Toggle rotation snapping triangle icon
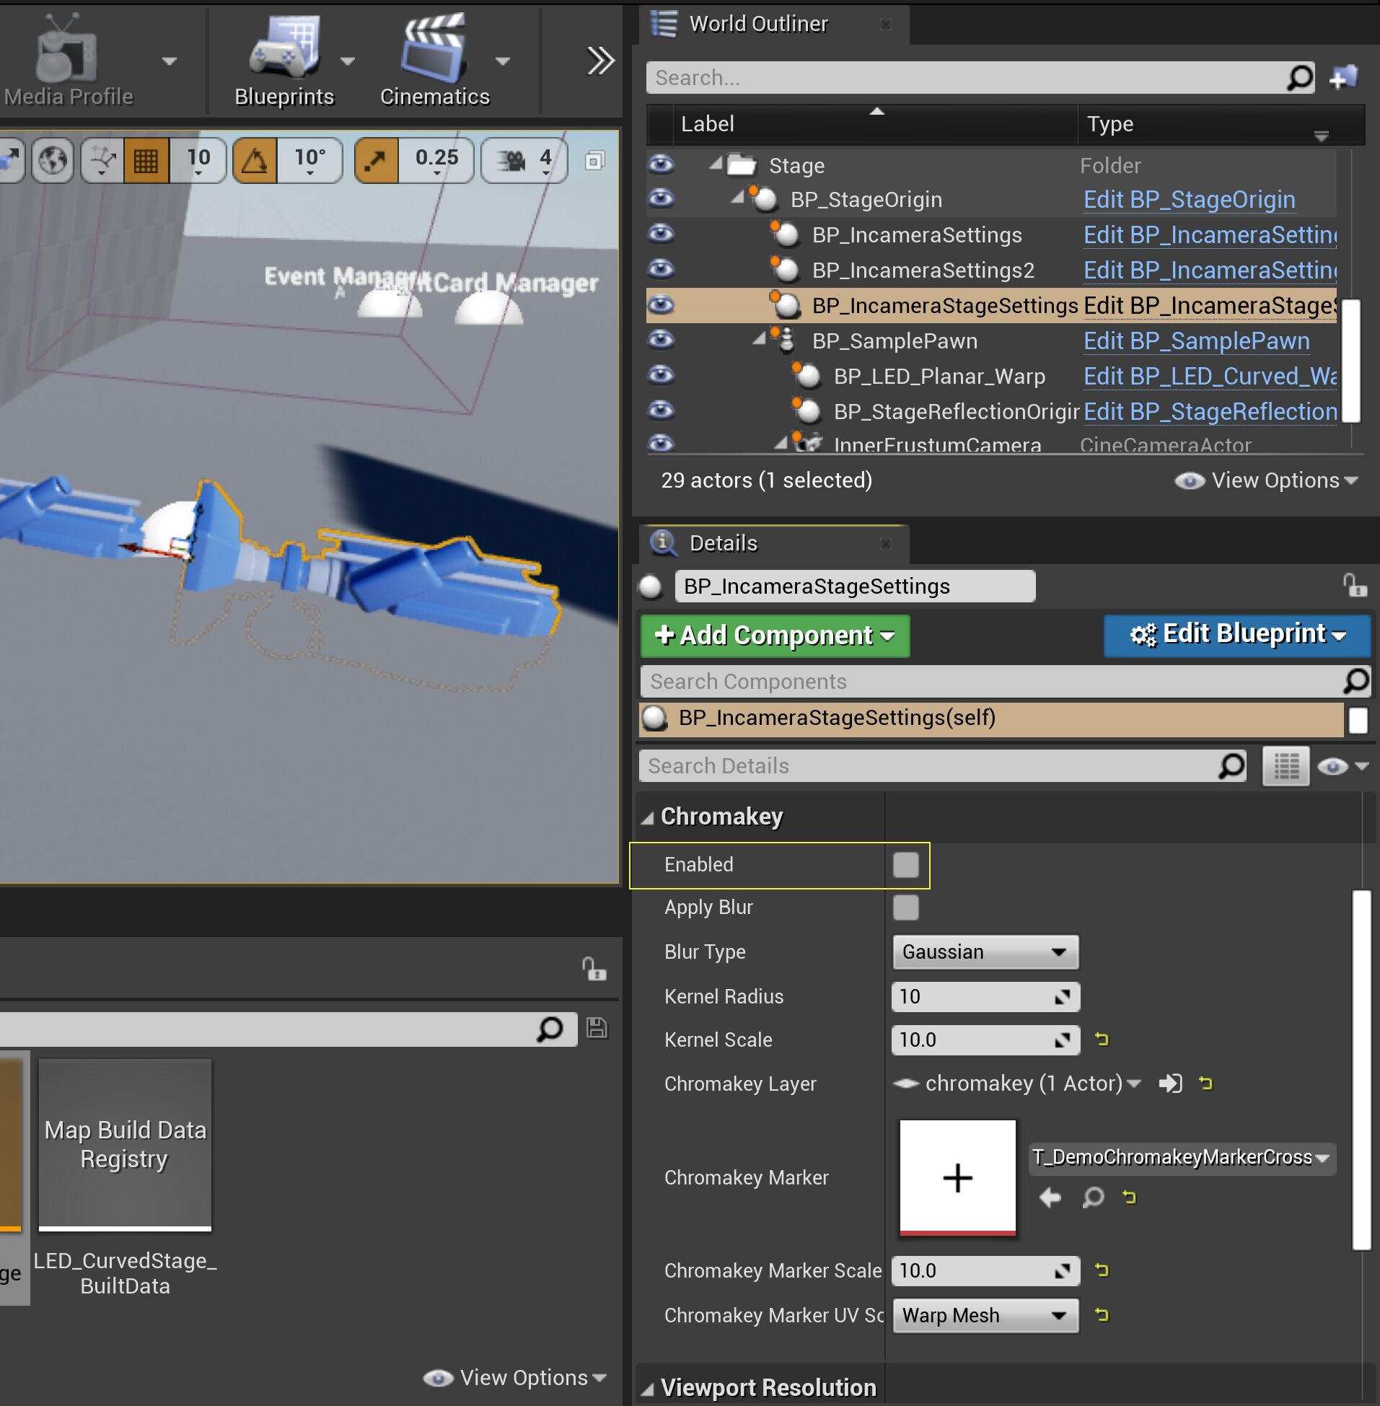1380x1406 pixels. pos(255,160)
